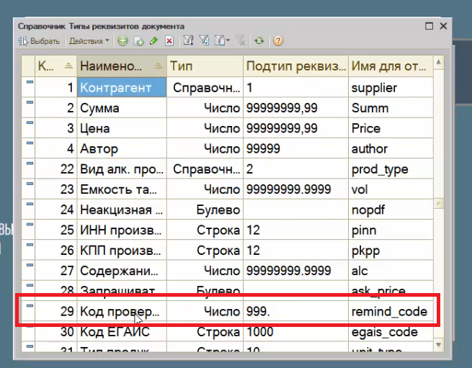
Task: Open Help via the question mark icon
Action: pos(277,42)
